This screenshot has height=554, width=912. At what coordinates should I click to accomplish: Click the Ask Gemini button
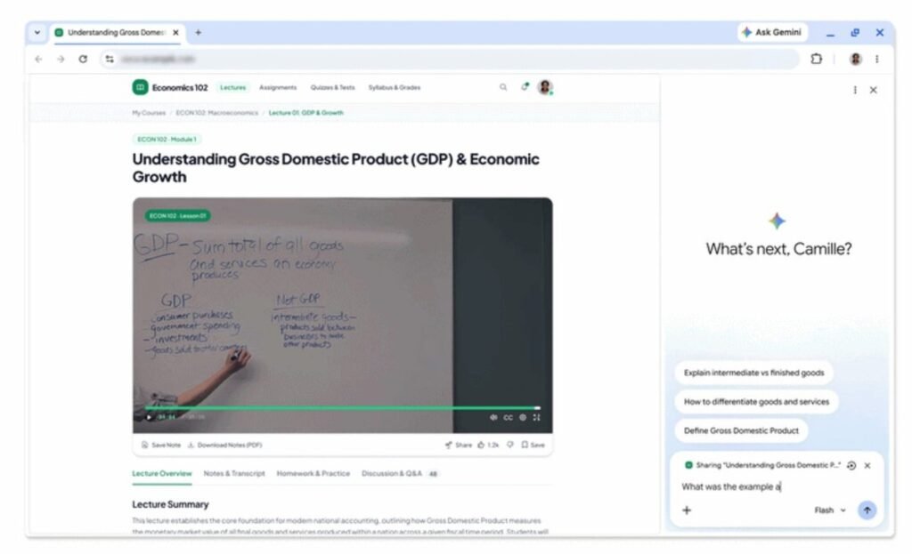[772, 33]
